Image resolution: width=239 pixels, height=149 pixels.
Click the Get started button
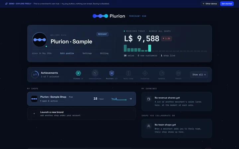(227, 4)
